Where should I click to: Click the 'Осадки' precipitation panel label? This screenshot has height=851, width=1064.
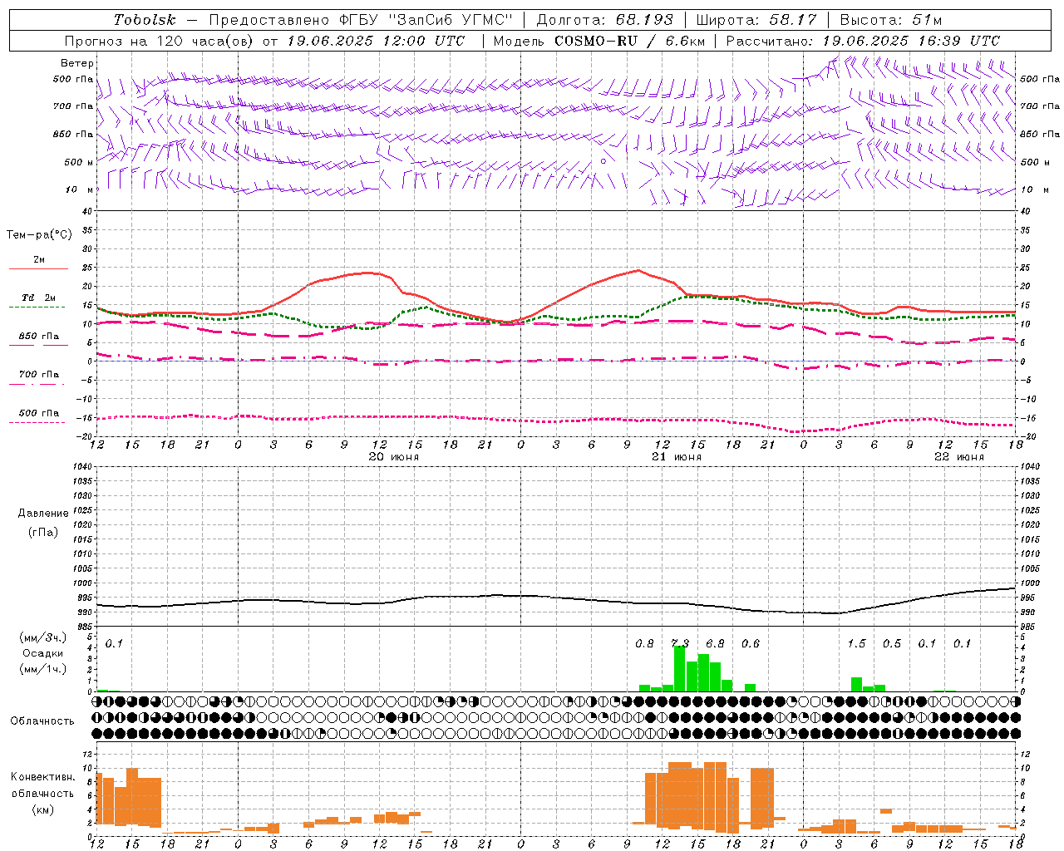coord(43,653)
